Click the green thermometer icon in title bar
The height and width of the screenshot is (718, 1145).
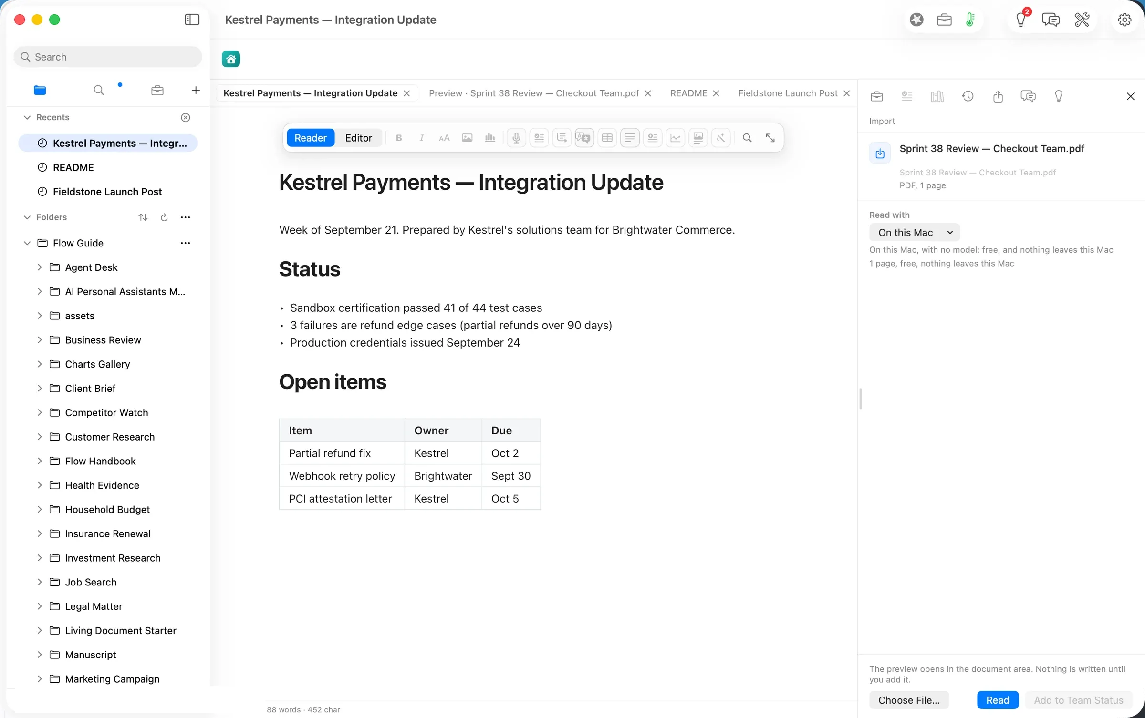point(970,20)
